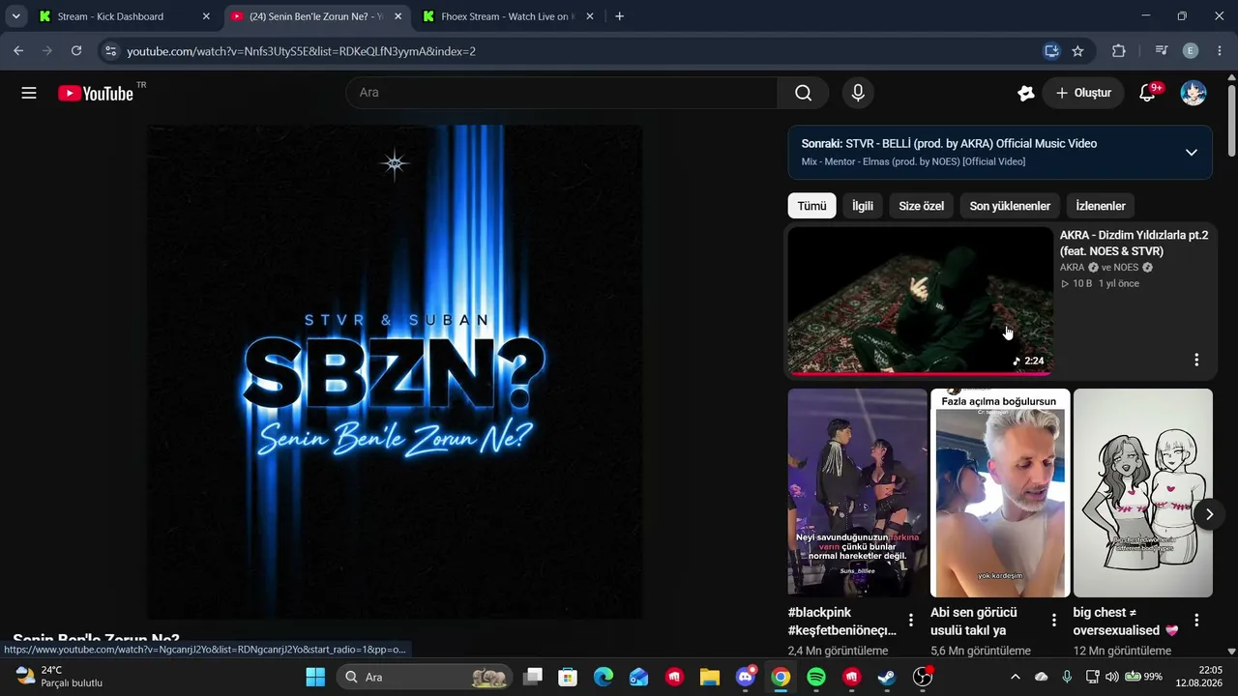This screenshot has width=1238, height=696.
Task: Open the notifications bell
Action: click(x=1147, y=93)
